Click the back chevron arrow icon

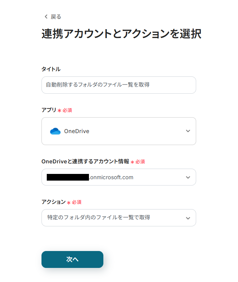tap(46, 17)
